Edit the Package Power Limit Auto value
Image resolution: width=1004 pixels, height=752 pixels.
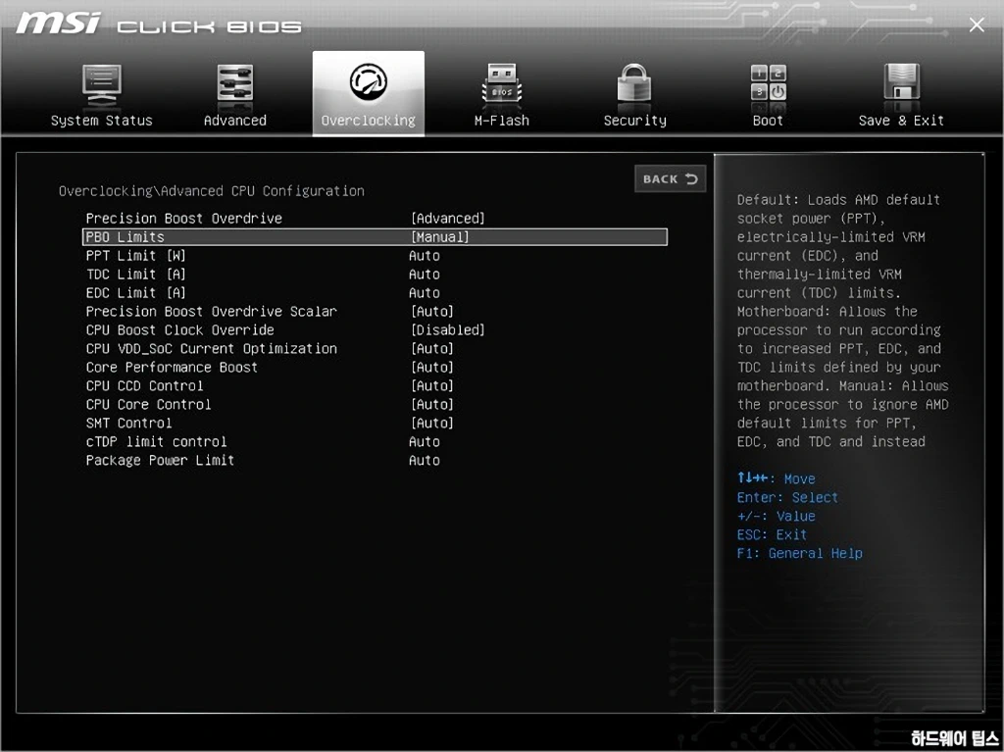click(425, 460)
